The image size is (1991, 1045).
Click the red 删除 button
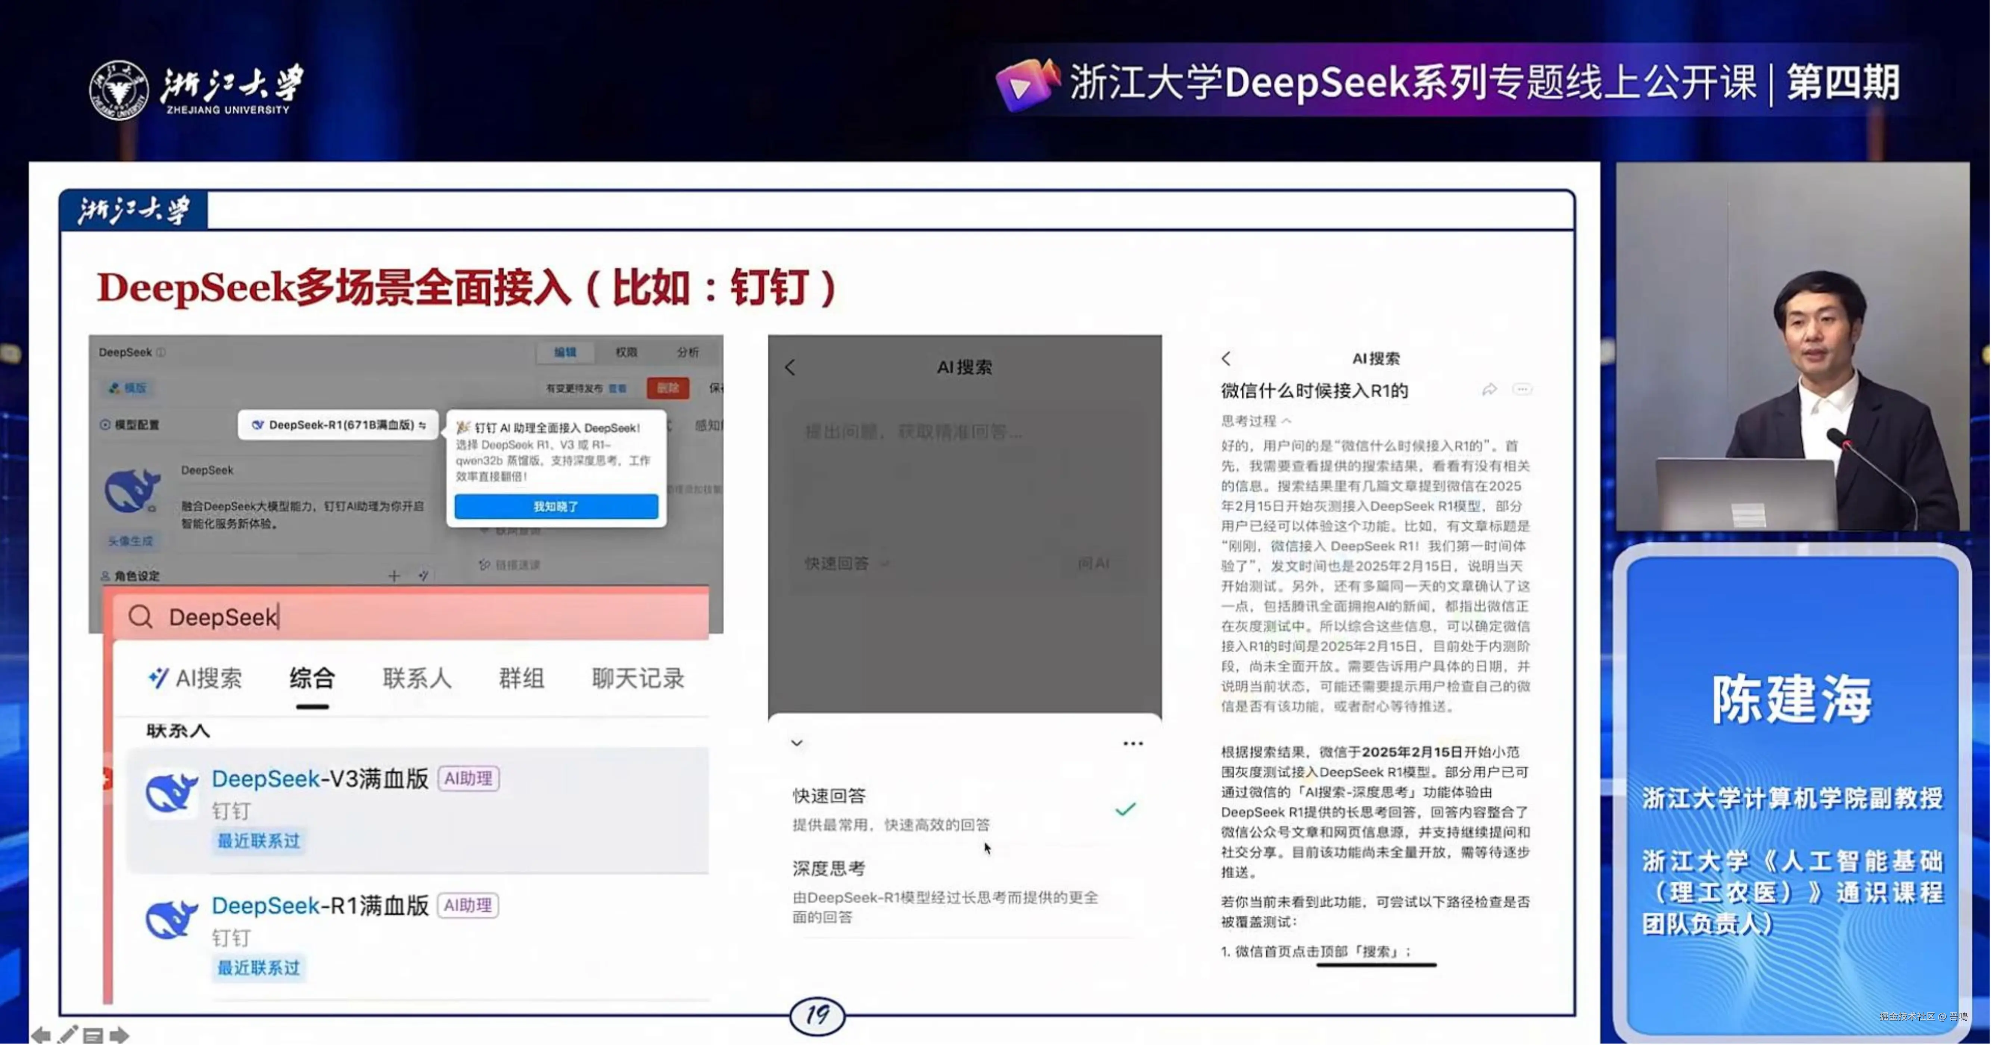pyautogui.click(x=667, y=388)
